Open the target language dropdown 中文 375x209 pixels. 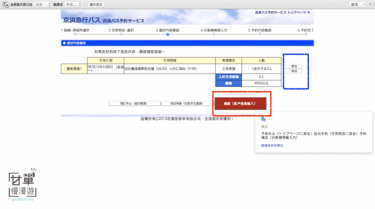[73, 4]
